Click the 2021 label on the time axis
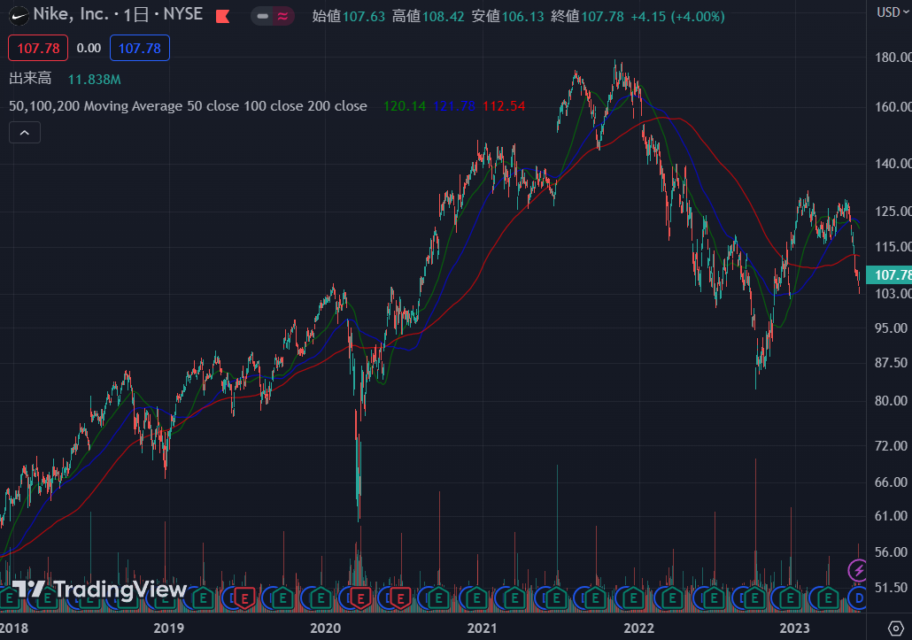Viewport: 912px width, 640px height. click(483, 628)
